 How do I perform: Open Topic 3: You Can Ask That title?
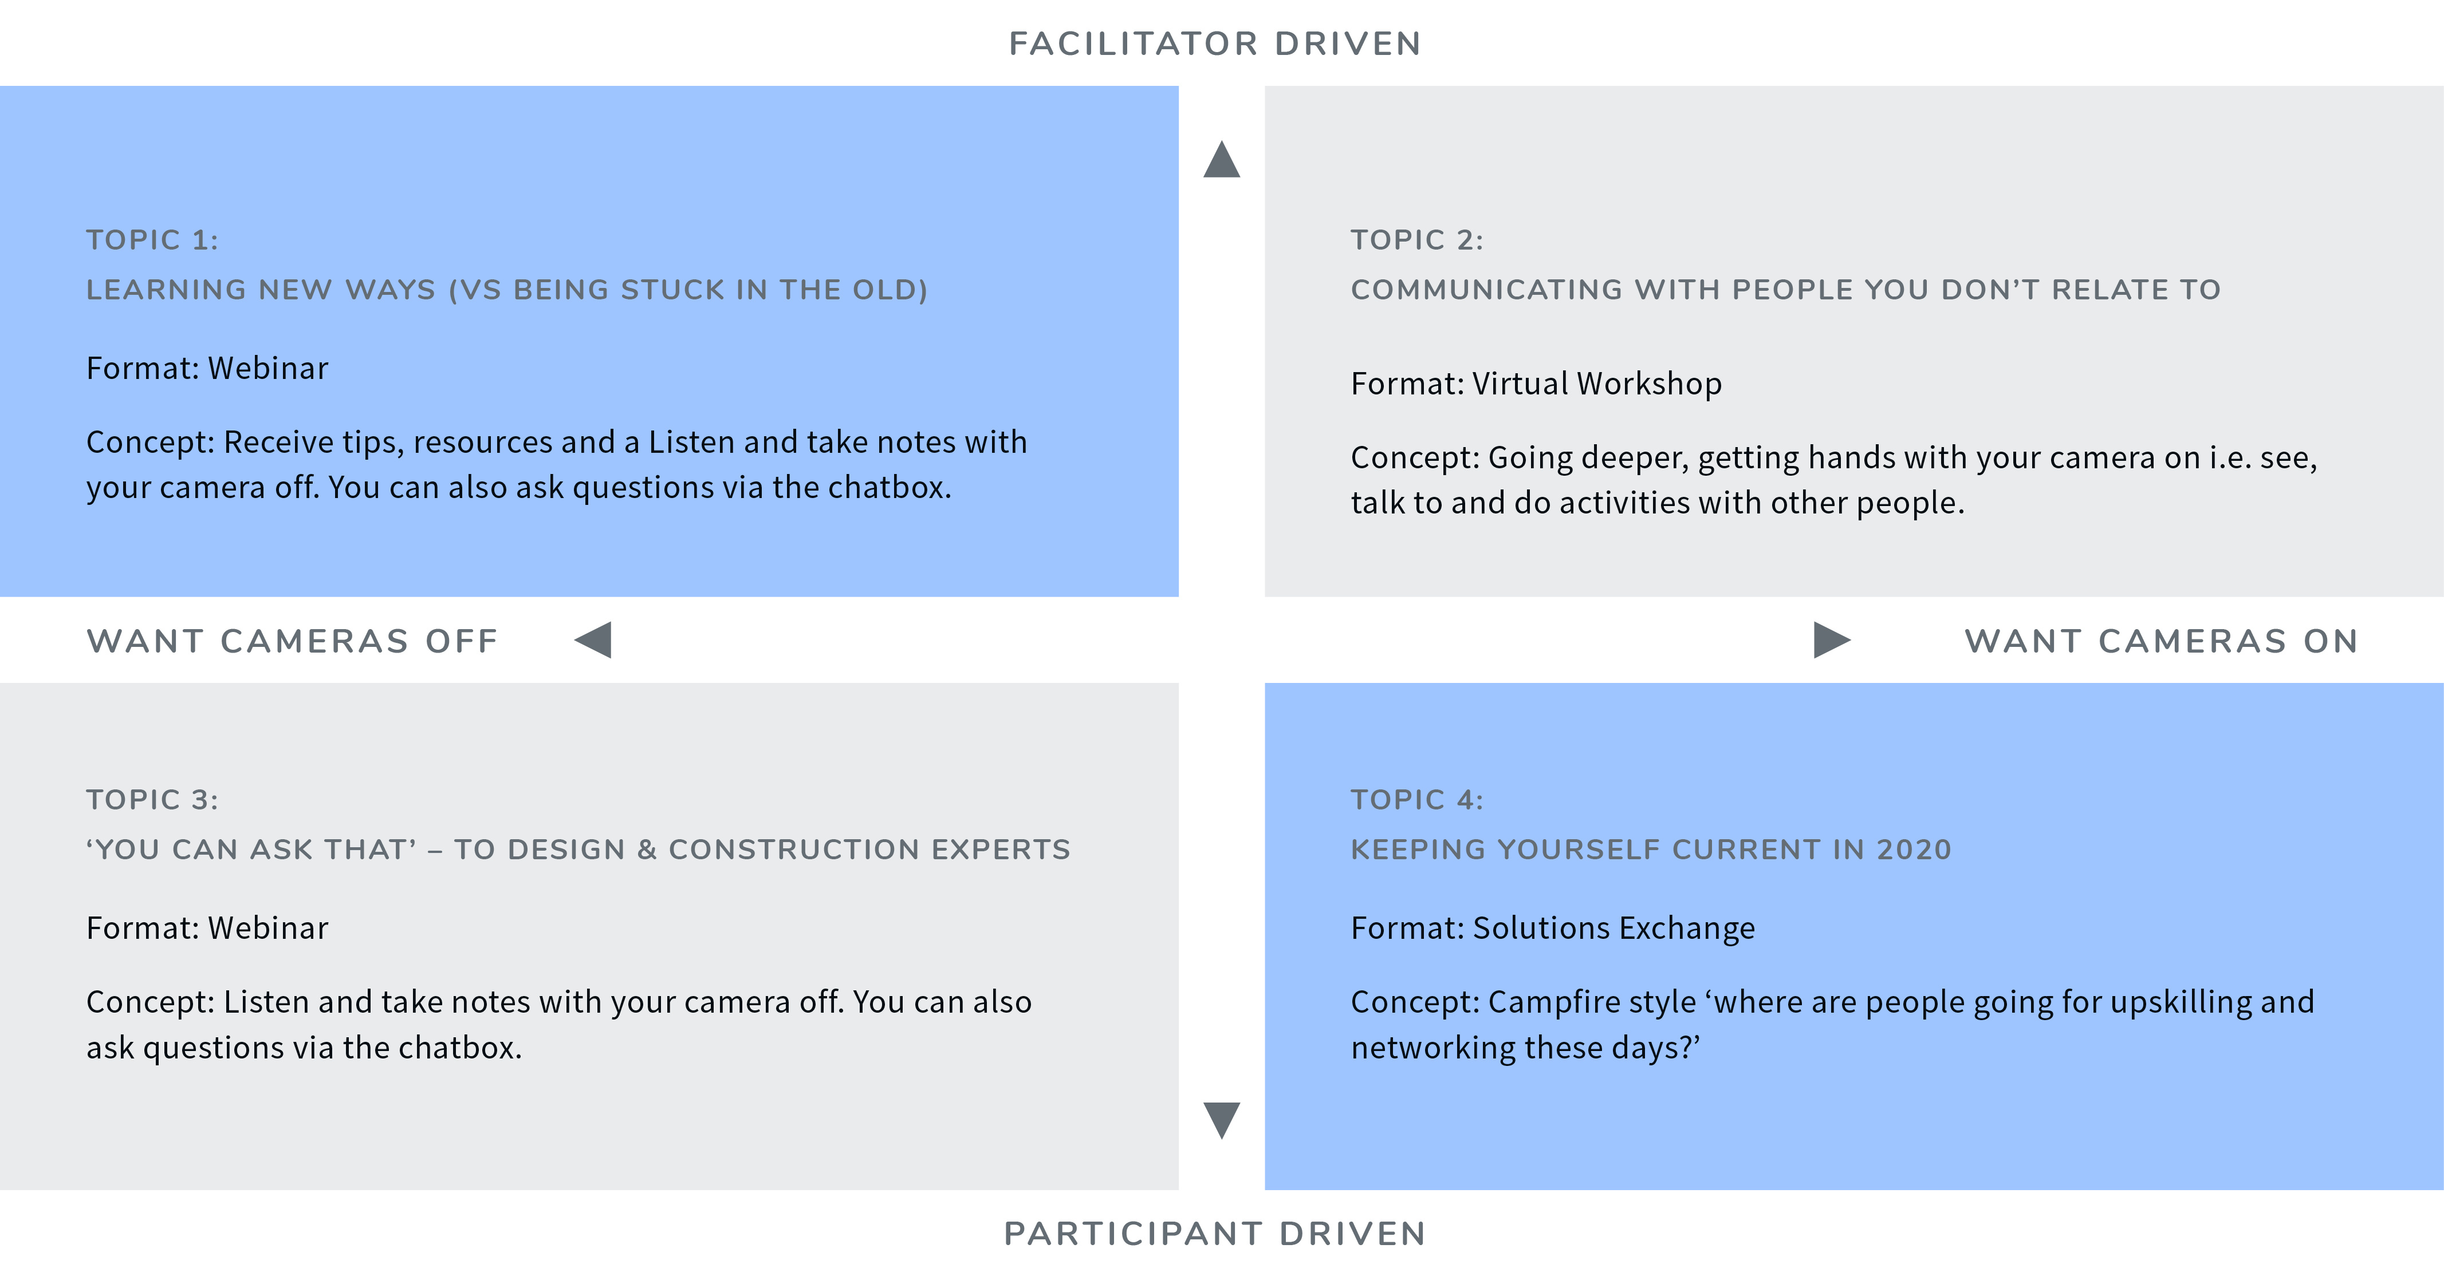pyautogui.click(x=578, y=824)
